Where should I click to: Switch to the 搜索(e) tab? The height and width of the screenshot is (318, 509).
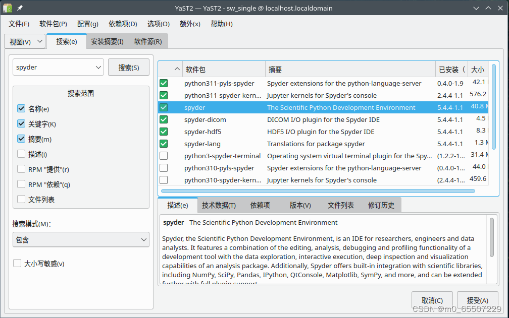point(67,41)
